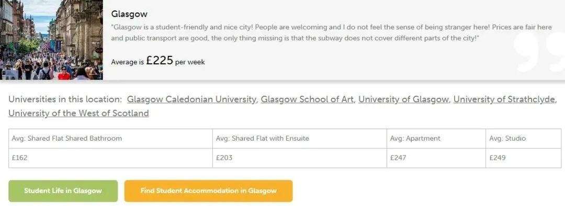Screen dimensions: 565x206
Task: Open the Glasgow street photo thumbnail
Action: click(51, 40)
